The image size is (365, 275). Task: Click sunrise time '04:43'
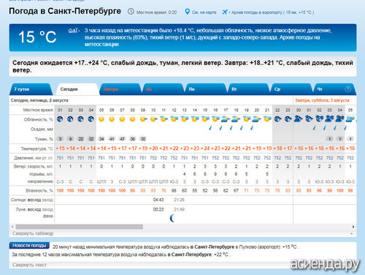[158, 200]
